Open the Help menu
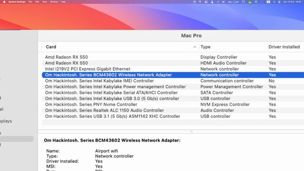The height and width of the screenshot is (171, 304). coord(63,2)
